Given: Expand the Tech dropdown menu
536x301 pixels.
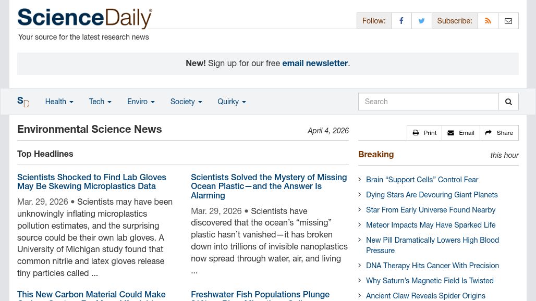Looking at the screenshot, I should pyautogui.click(x=100, y=102).
